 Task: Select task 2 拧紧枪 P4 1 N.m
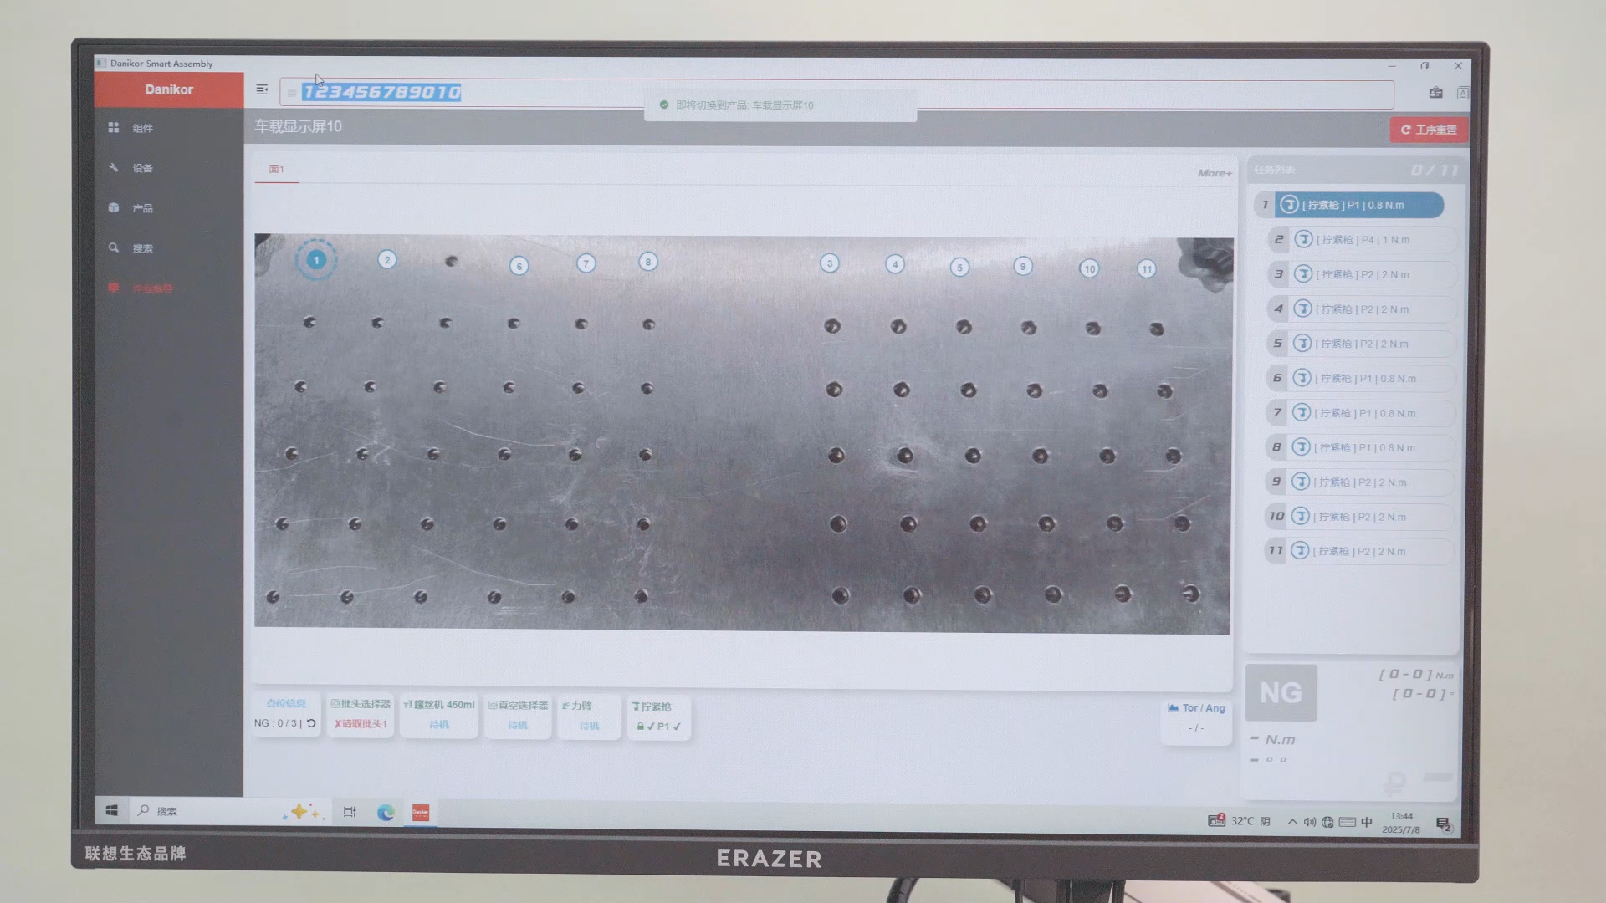coord(1363,240)
